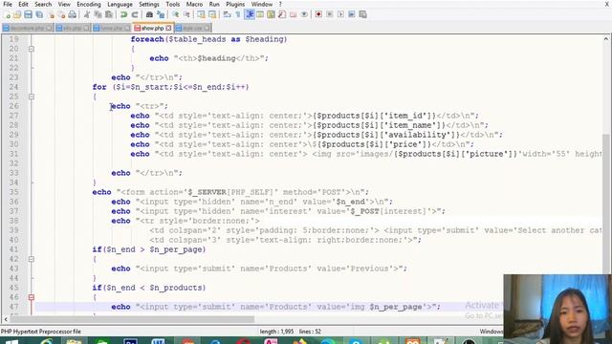
Task: Switch to the info.php tab
Action: tap(73, 28)
